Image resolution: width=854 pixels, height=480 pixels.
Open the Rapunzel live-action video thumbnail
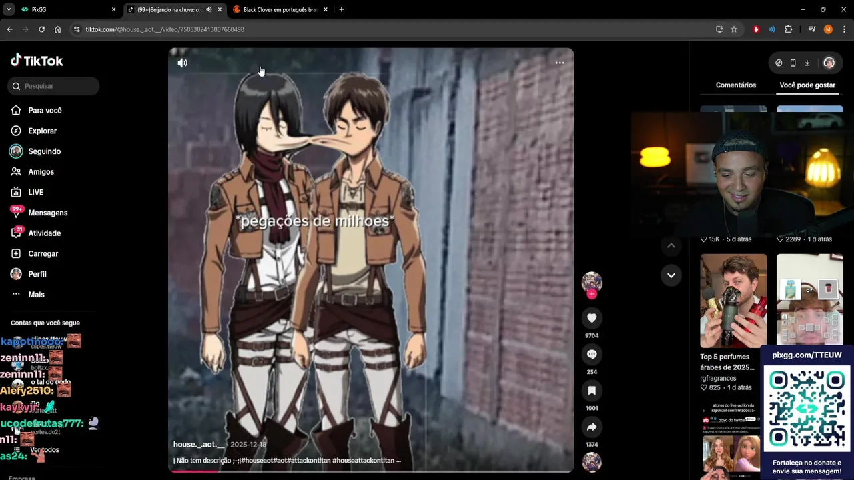click(x=731, y=441)
